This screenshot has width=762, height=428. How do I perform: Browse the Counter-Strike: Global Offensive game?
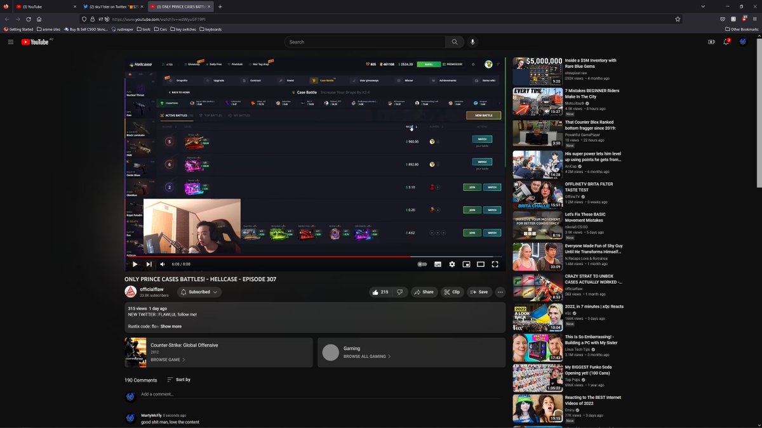click(x=168, y=360)
